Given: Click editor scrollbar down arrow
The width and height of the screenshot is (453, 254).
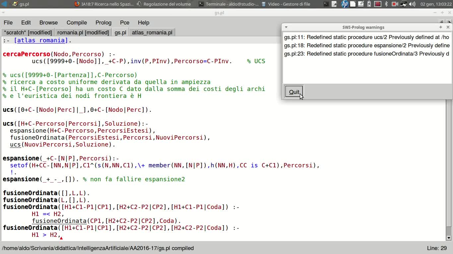Looking at the screenshot, I should [449, 237].
